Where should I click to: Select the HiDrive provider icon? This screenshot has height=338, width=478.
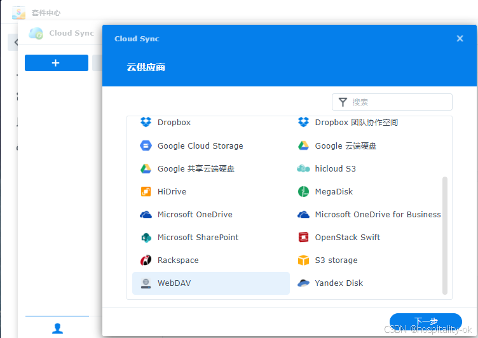pyautogui.click(x=146, y=191)
